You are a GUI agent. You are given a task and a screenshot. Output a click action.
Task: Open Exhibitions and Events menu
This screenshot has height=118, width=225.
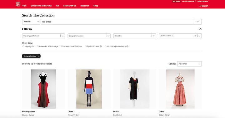click(41, 6)
